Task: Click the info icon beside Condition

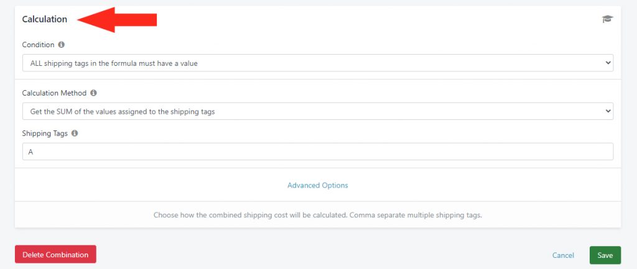Action: coord(62,45)
